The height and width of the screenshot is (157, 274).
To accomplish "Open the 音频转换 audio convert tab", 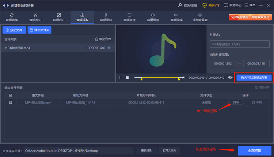I will (12, 17).
